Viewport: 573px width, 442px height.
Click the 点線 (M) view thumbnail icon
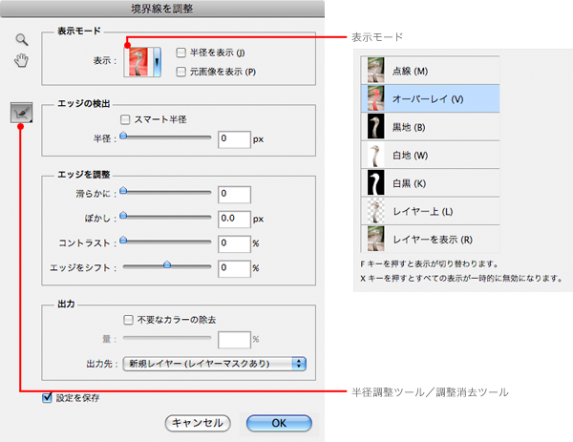tap(375, 70)
